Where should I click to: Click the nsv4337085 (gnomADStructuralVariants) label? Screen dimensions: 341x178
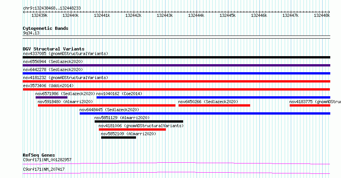[x=66, y=53]
